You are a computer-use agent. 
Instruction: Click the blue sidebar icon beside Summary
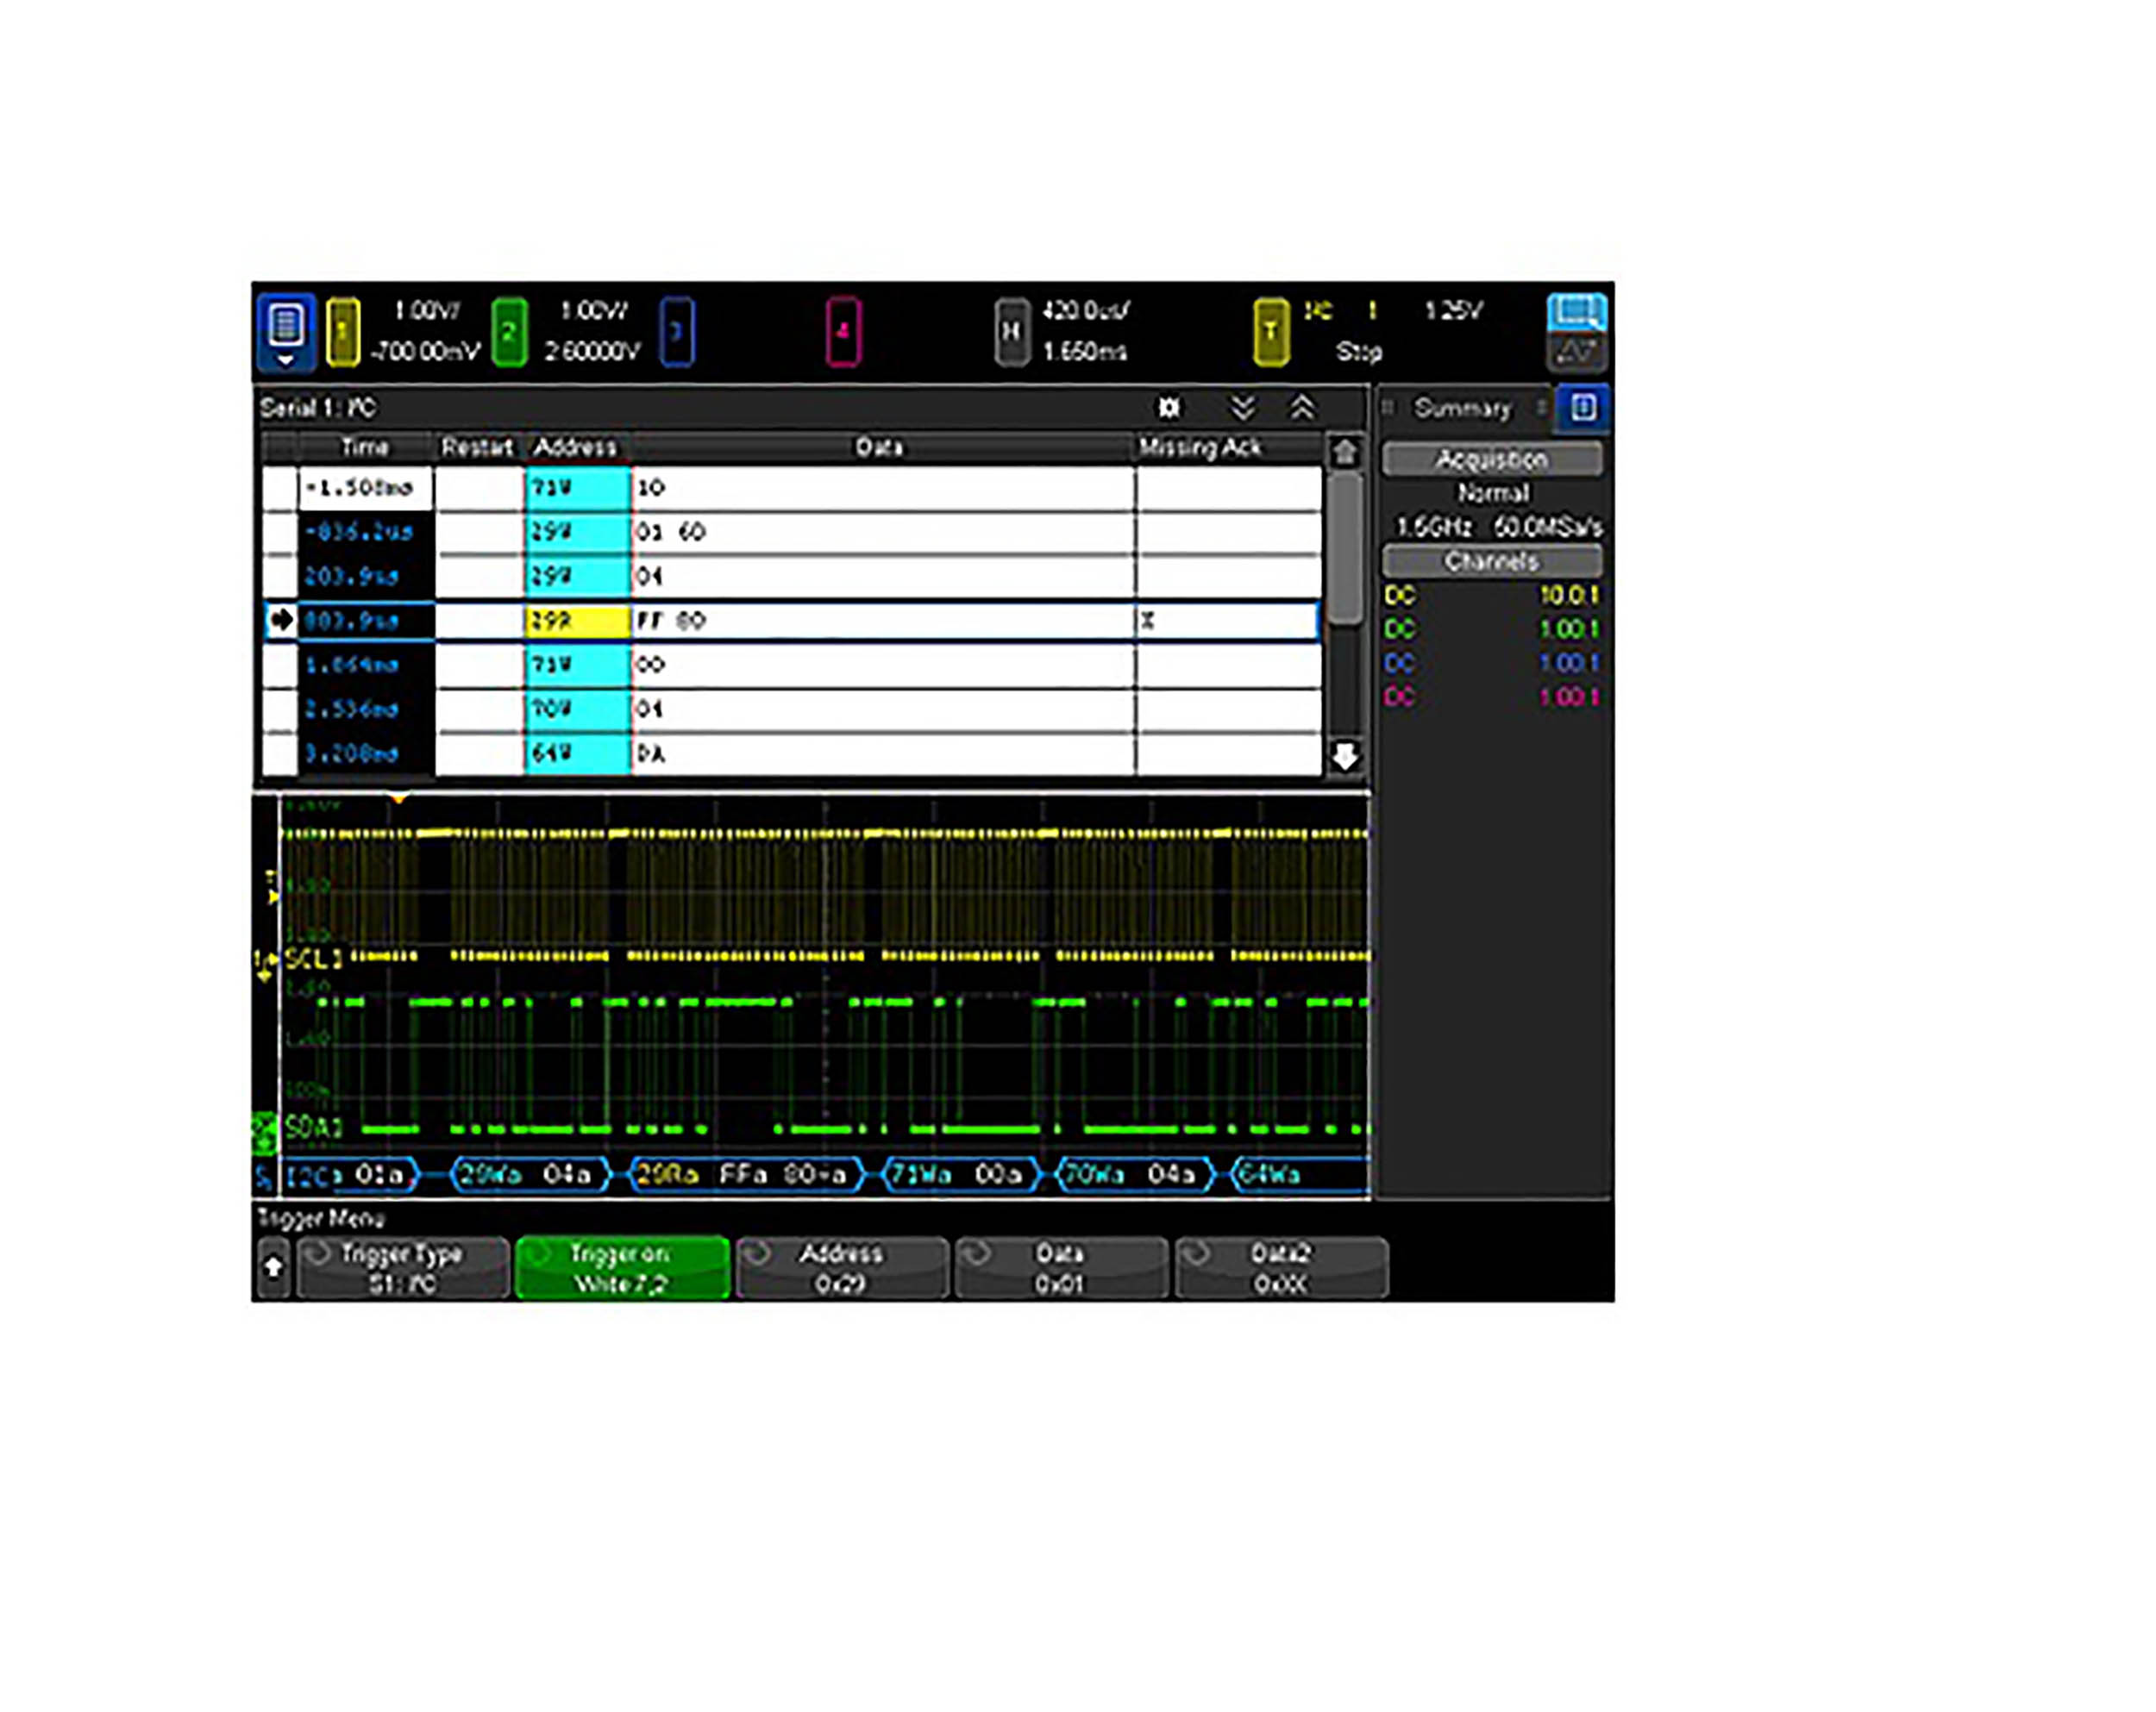point(1582,407)
